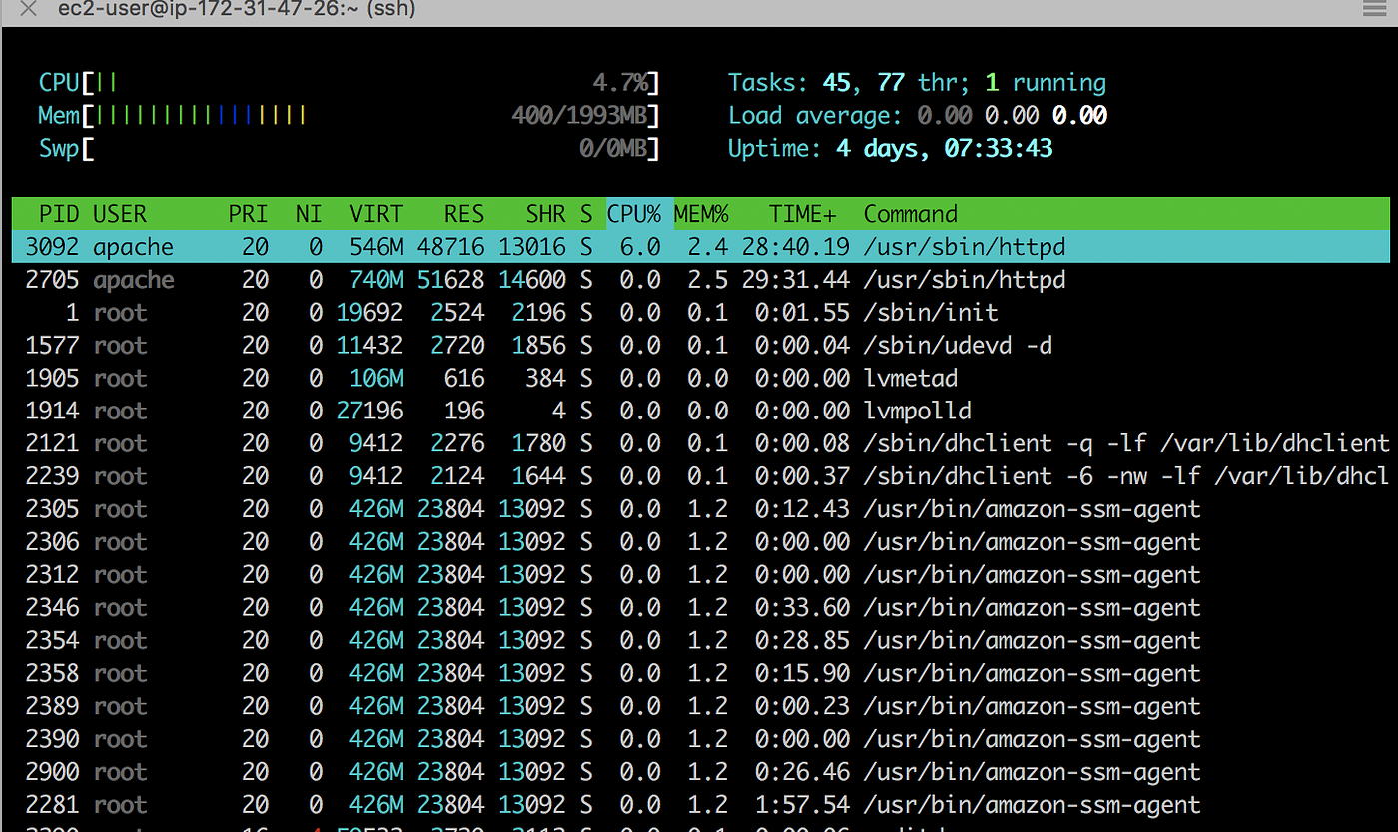
Task: Click the 4.7% CPU reading
Action: [620, 82]
